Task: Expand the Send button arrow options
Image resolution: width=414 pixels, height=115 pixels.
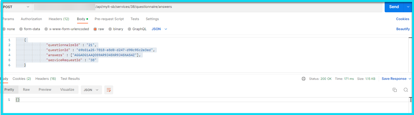Action: 408,7
